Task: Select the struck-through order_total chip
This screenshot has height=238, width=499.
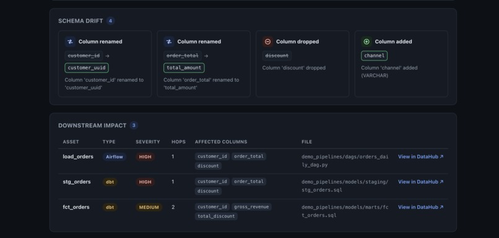Action: click(x=183, y=56)
